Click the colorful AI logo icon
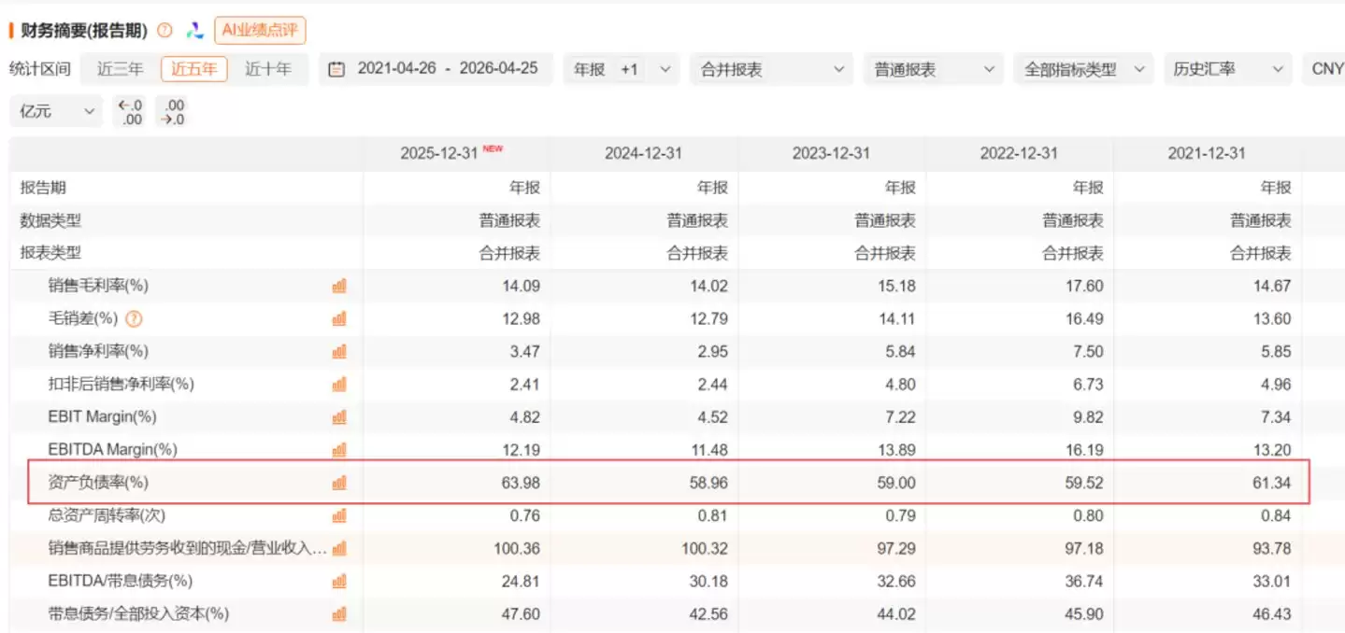 194,31
